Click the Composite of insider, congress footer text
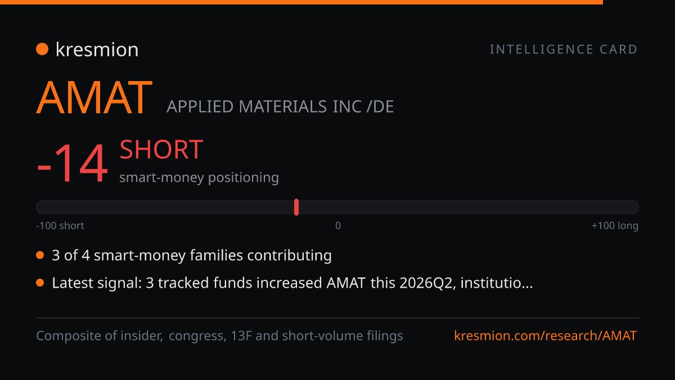 pyautogui.click(x=219, y=336)
